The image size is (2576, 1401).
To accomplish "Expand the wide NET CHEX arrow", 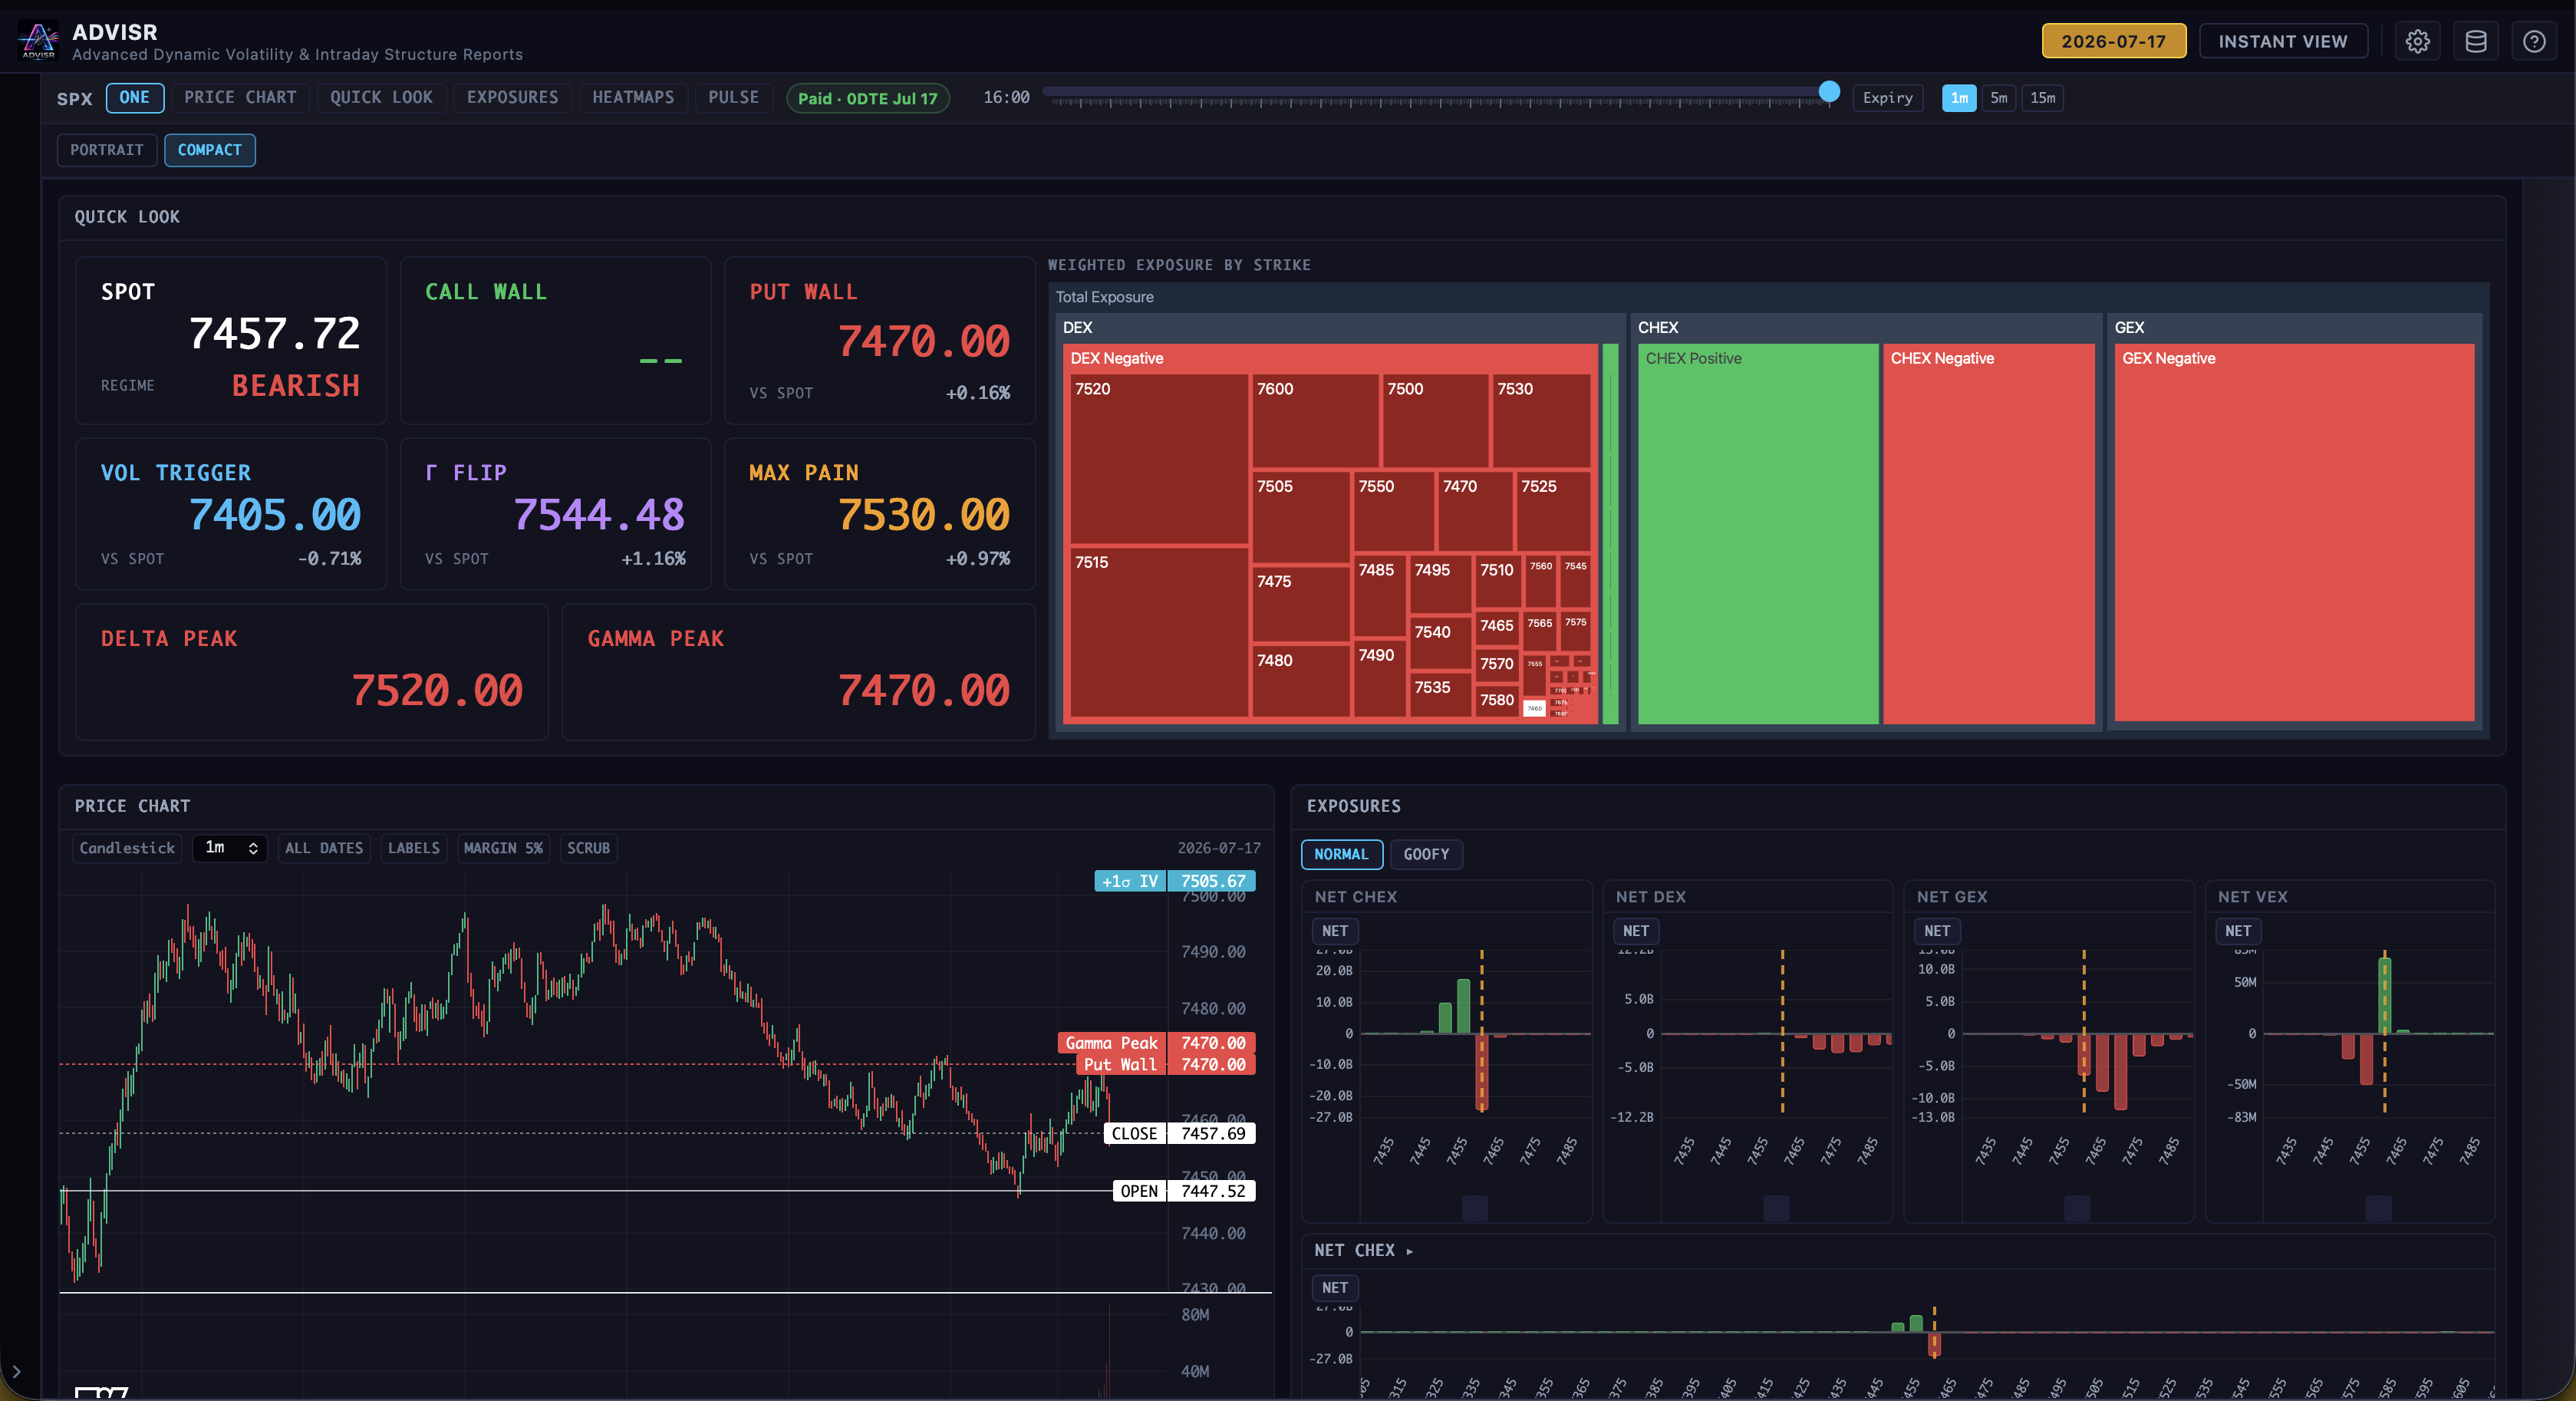I will coord(1409,1251).
